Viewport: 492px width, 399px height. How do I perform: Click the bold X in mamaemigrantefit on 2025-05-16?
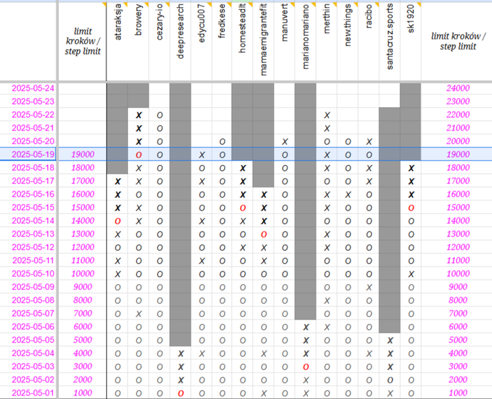(263, 194)
